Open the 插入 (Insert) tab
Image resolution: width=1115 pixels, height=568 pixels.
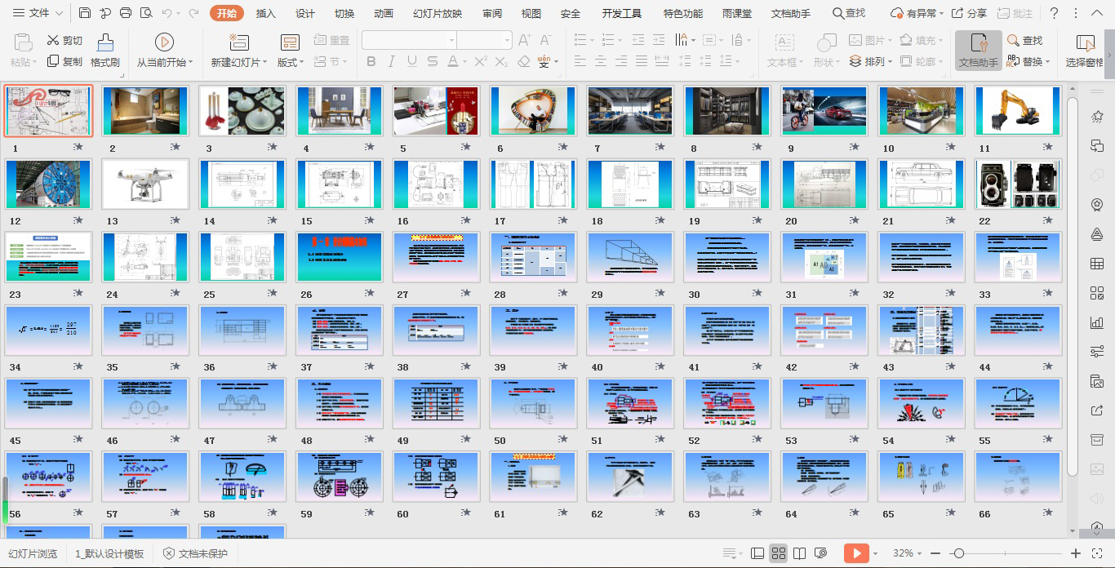coord(265,13)
